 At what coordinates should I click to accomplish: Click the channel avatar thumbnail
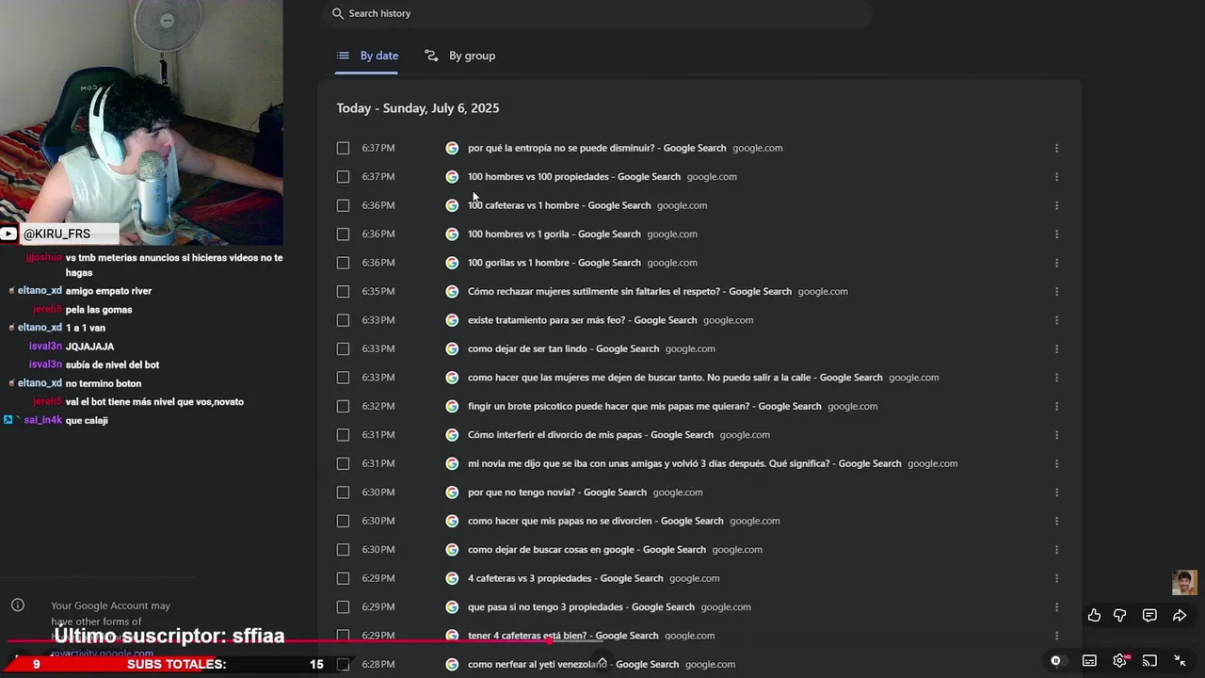point(1184,583)
